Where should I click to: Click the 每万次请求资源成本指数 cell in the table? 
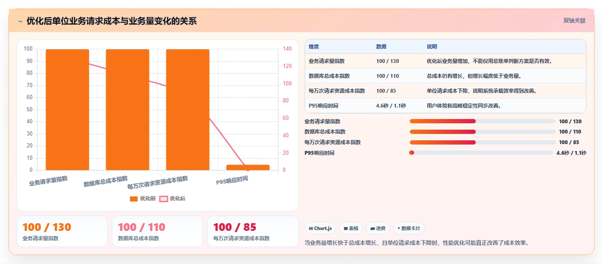point(337,91)
